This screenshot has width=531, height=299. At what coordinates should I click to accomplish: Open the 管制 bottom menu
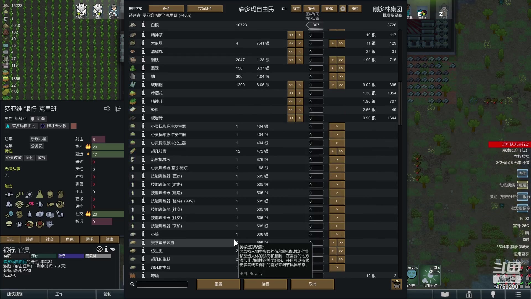[x=110, y=294]
